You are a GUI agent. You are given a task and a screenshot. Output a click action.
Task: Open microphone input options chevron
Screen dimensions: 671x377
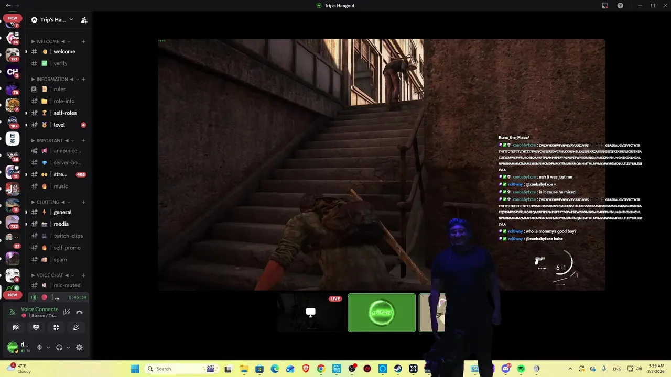click(48, 347)
